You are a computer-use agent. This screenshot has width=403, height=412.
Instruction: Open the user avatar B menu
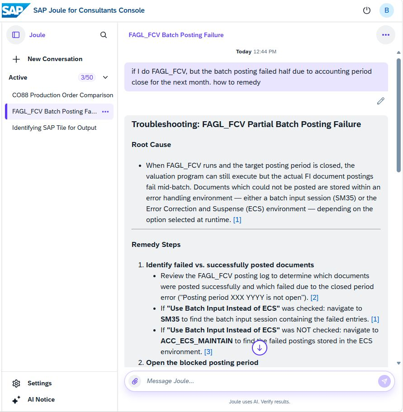coord(386,10)
